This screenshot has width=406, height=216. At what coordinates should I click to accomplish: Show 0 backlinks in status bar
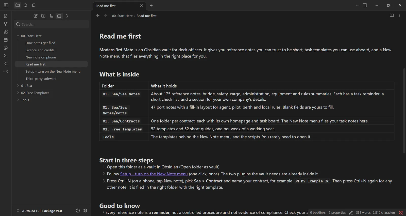(318, 212)
